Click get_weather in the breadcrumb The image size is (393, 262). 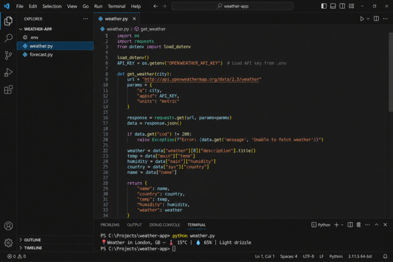(x=153, y=29)
